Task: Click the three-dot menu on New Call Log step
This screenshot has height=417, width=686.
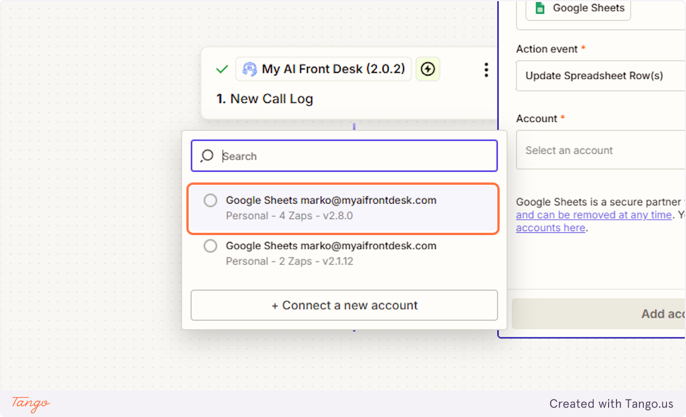Action: 486,70
